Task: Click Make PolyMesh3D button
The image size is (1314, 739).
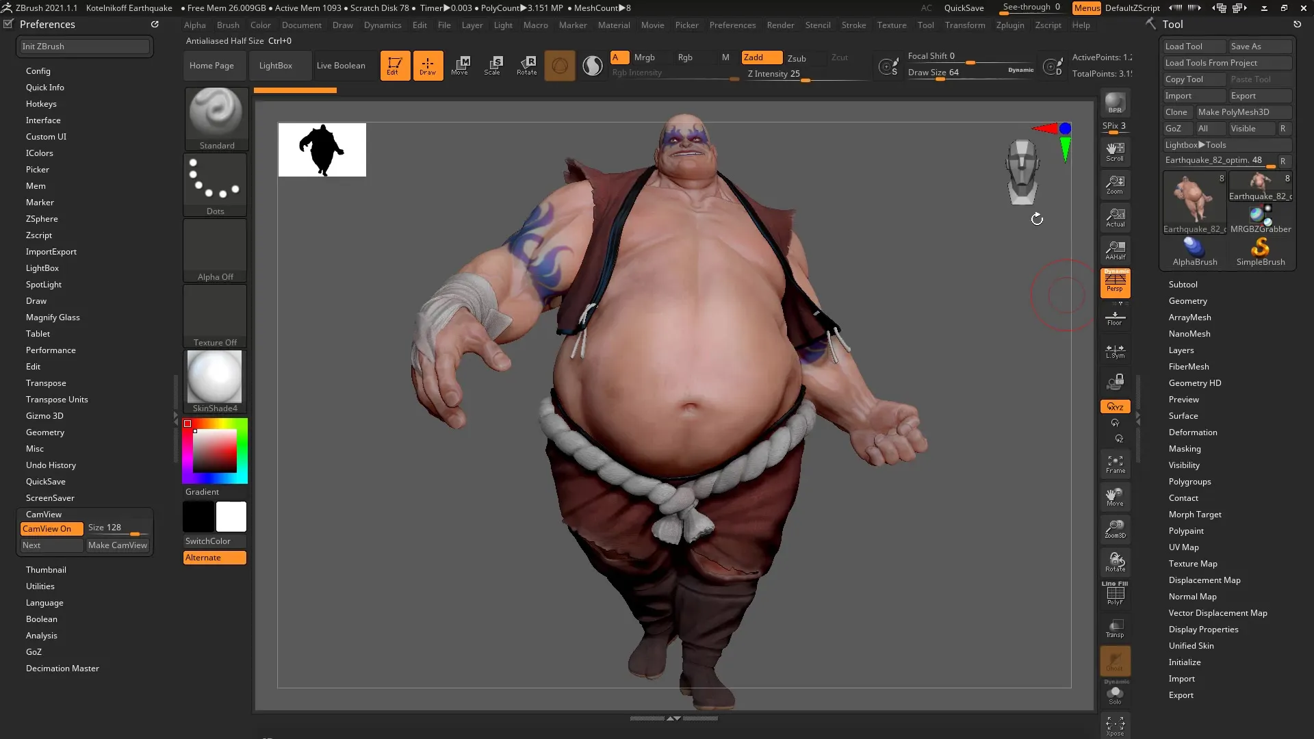Action: 1243,112
